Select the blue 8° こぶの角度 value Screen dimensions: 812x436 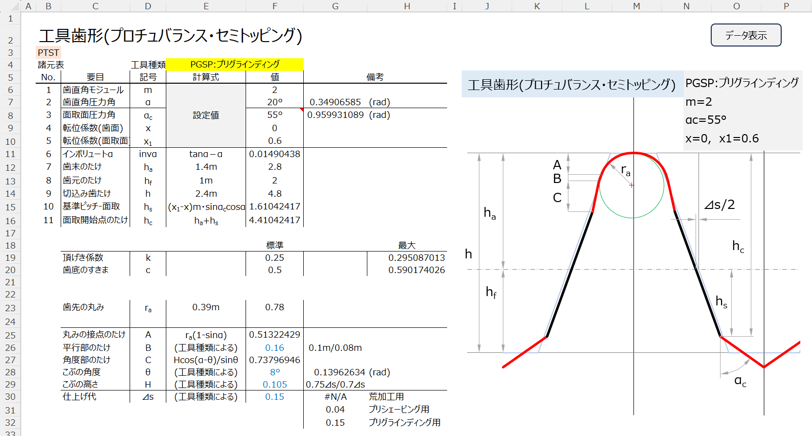pos(274,372)
